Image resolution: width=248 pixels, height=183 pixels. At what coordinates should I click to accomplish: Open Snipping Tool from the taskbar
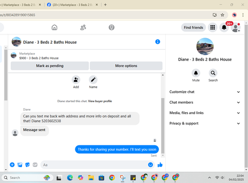point(123,178)
